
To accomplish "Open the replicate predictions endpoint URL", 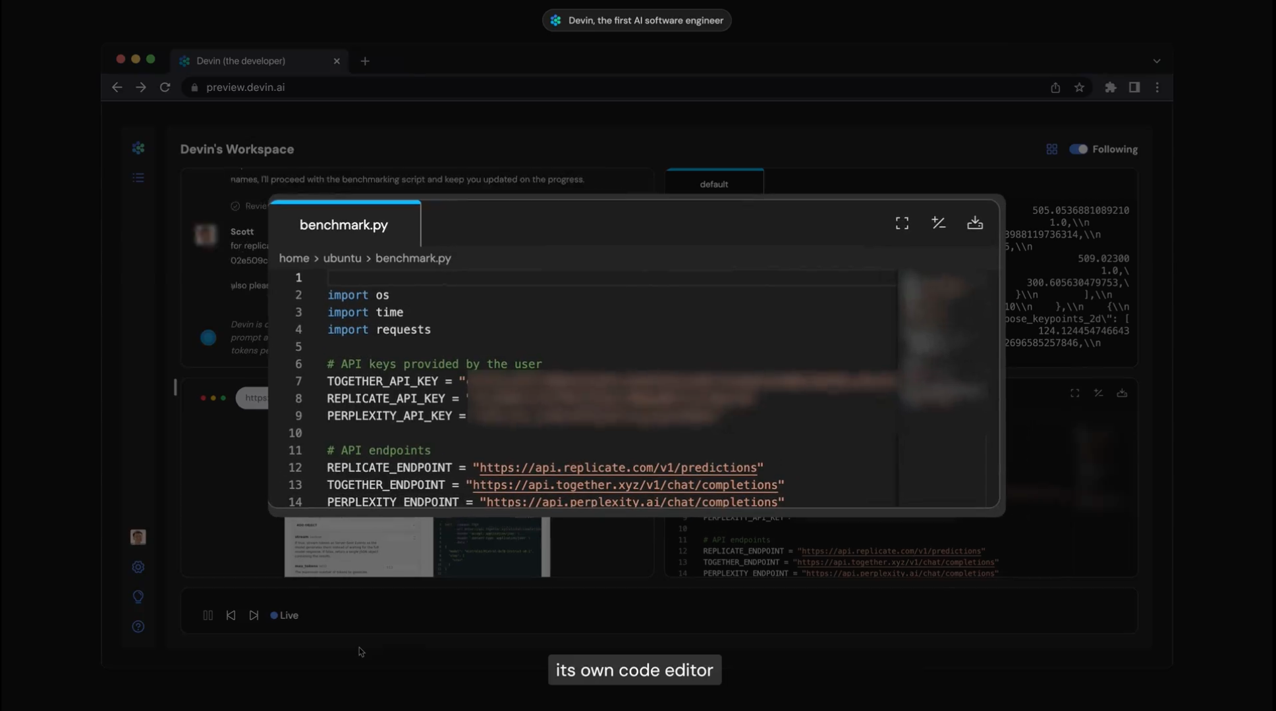I will [x=618, y=467].
